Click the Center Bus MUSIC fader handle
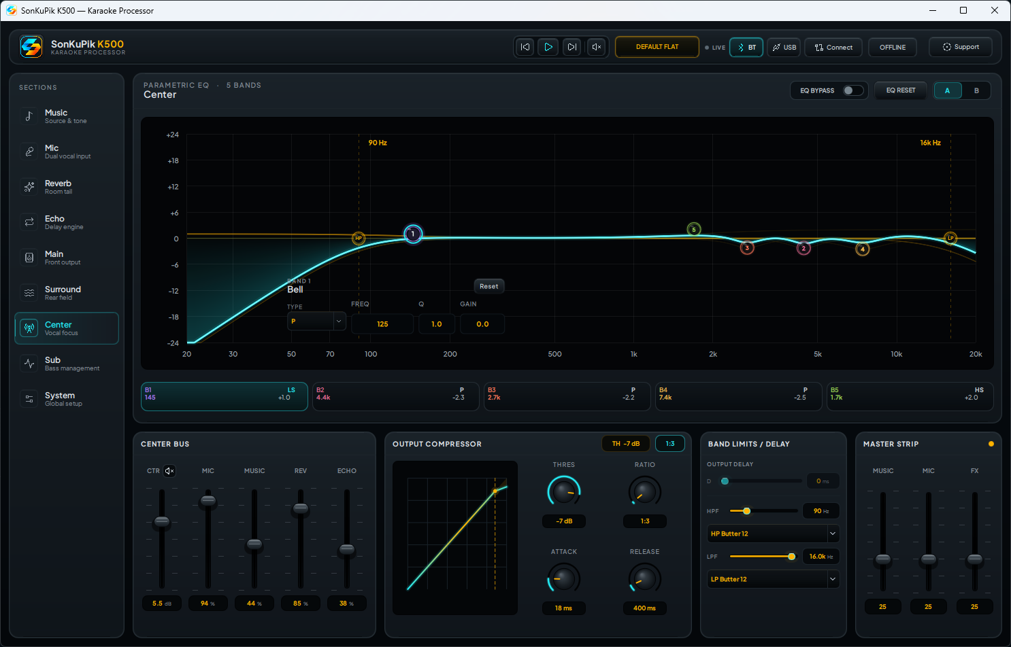 254,544
